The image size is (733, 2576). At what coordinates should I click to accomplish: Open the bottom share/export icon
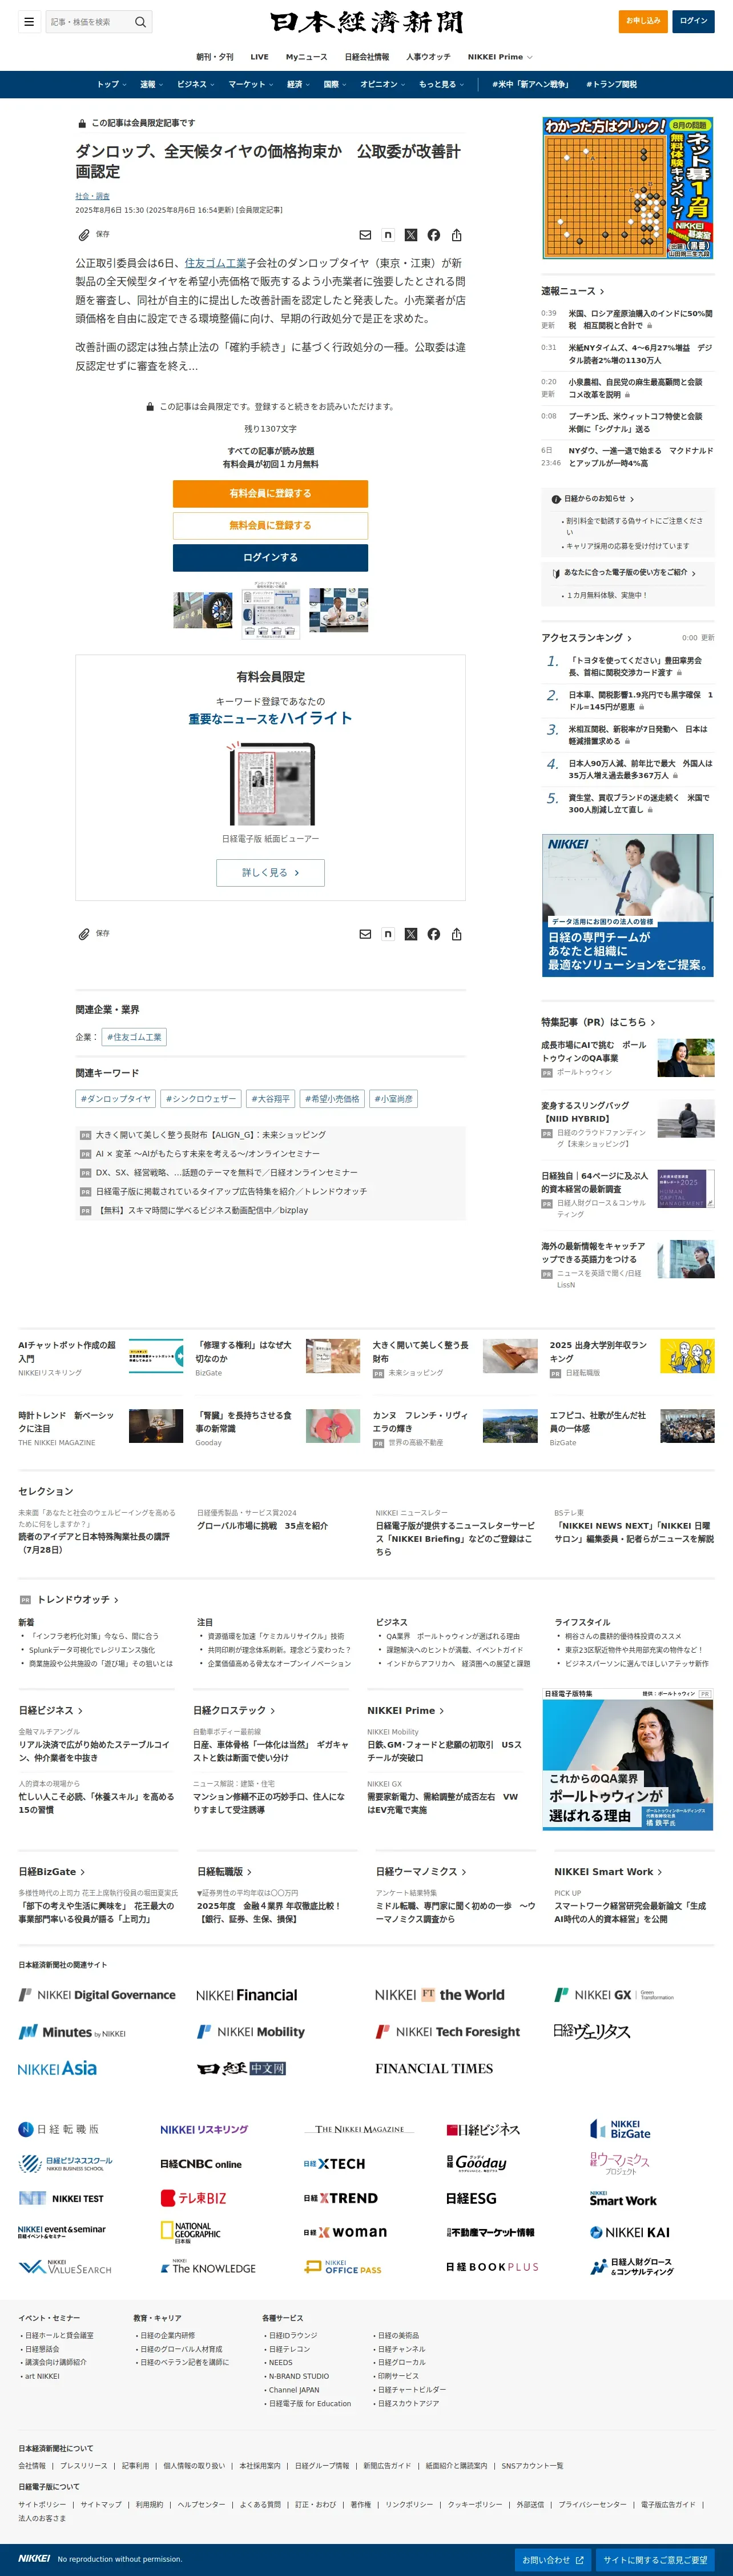coord(456,934)
